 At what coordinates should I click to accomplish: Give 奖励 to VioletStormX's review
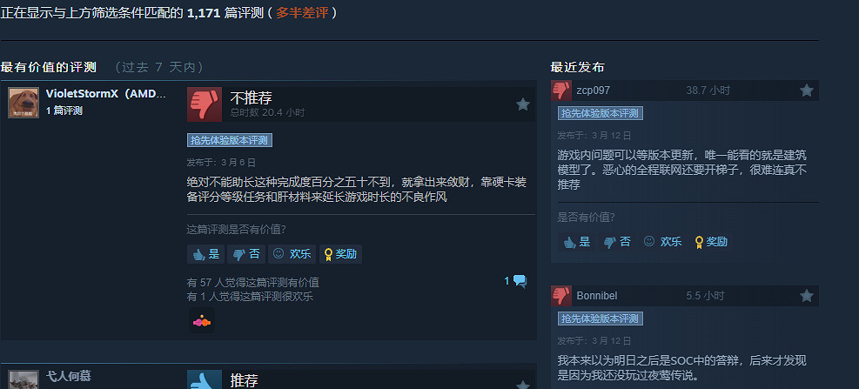click(x=340, y=254)
